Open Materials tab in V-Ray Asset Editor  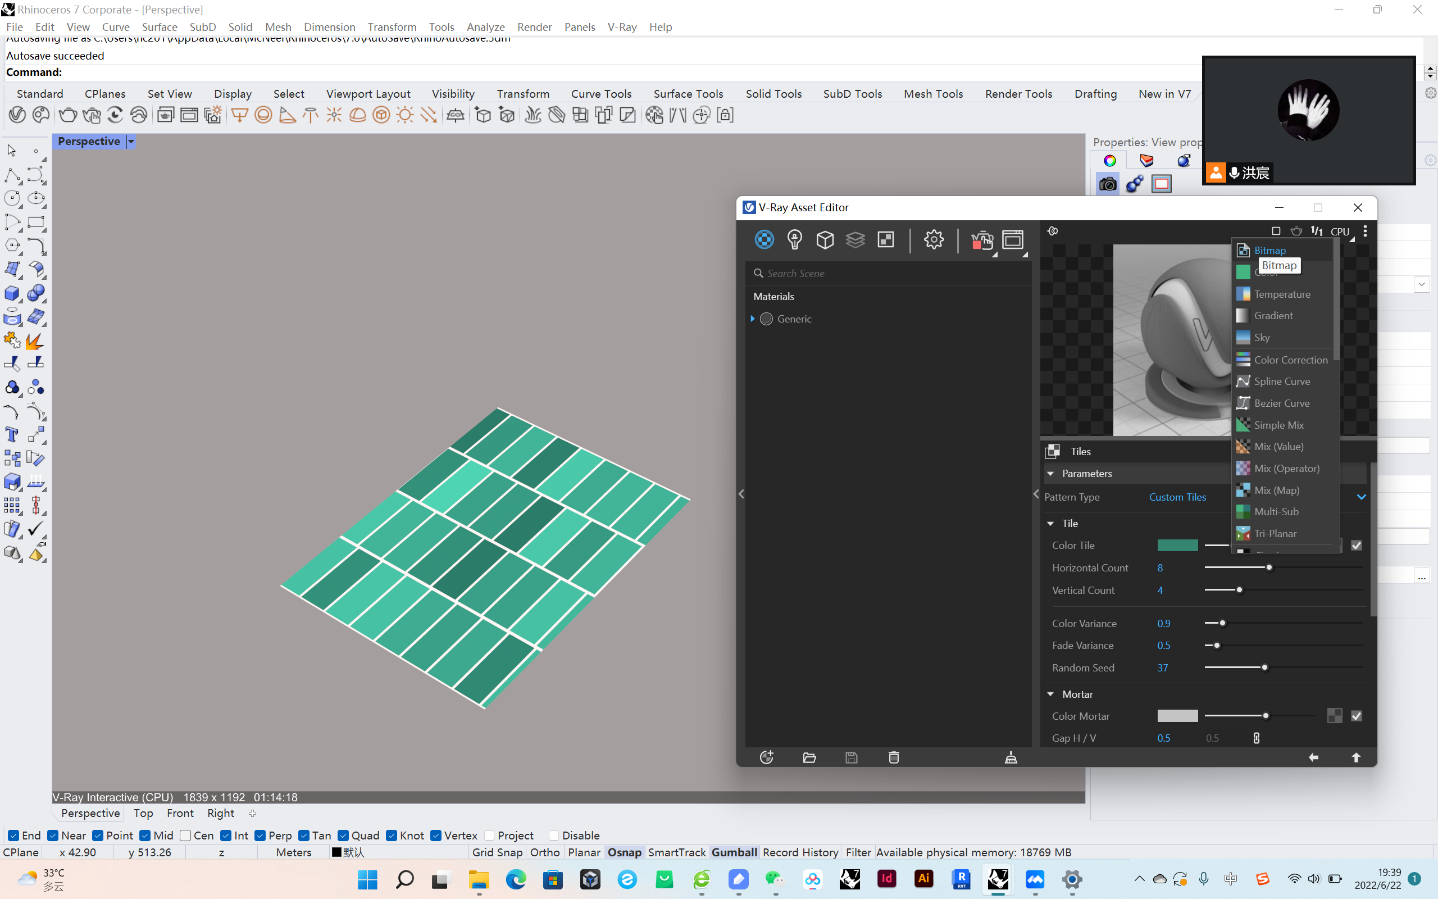click(x=764, y=239)
